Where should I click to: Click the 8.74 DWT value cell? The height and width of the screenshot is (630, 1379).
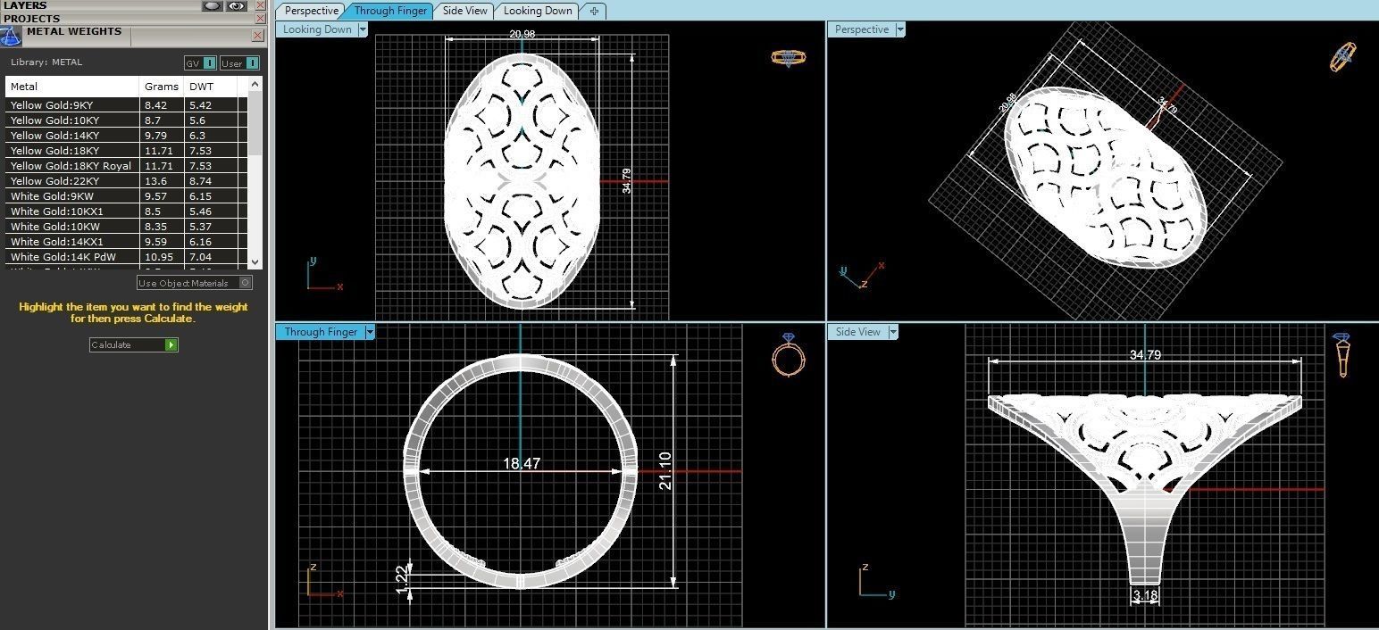(x=211, y=181)
